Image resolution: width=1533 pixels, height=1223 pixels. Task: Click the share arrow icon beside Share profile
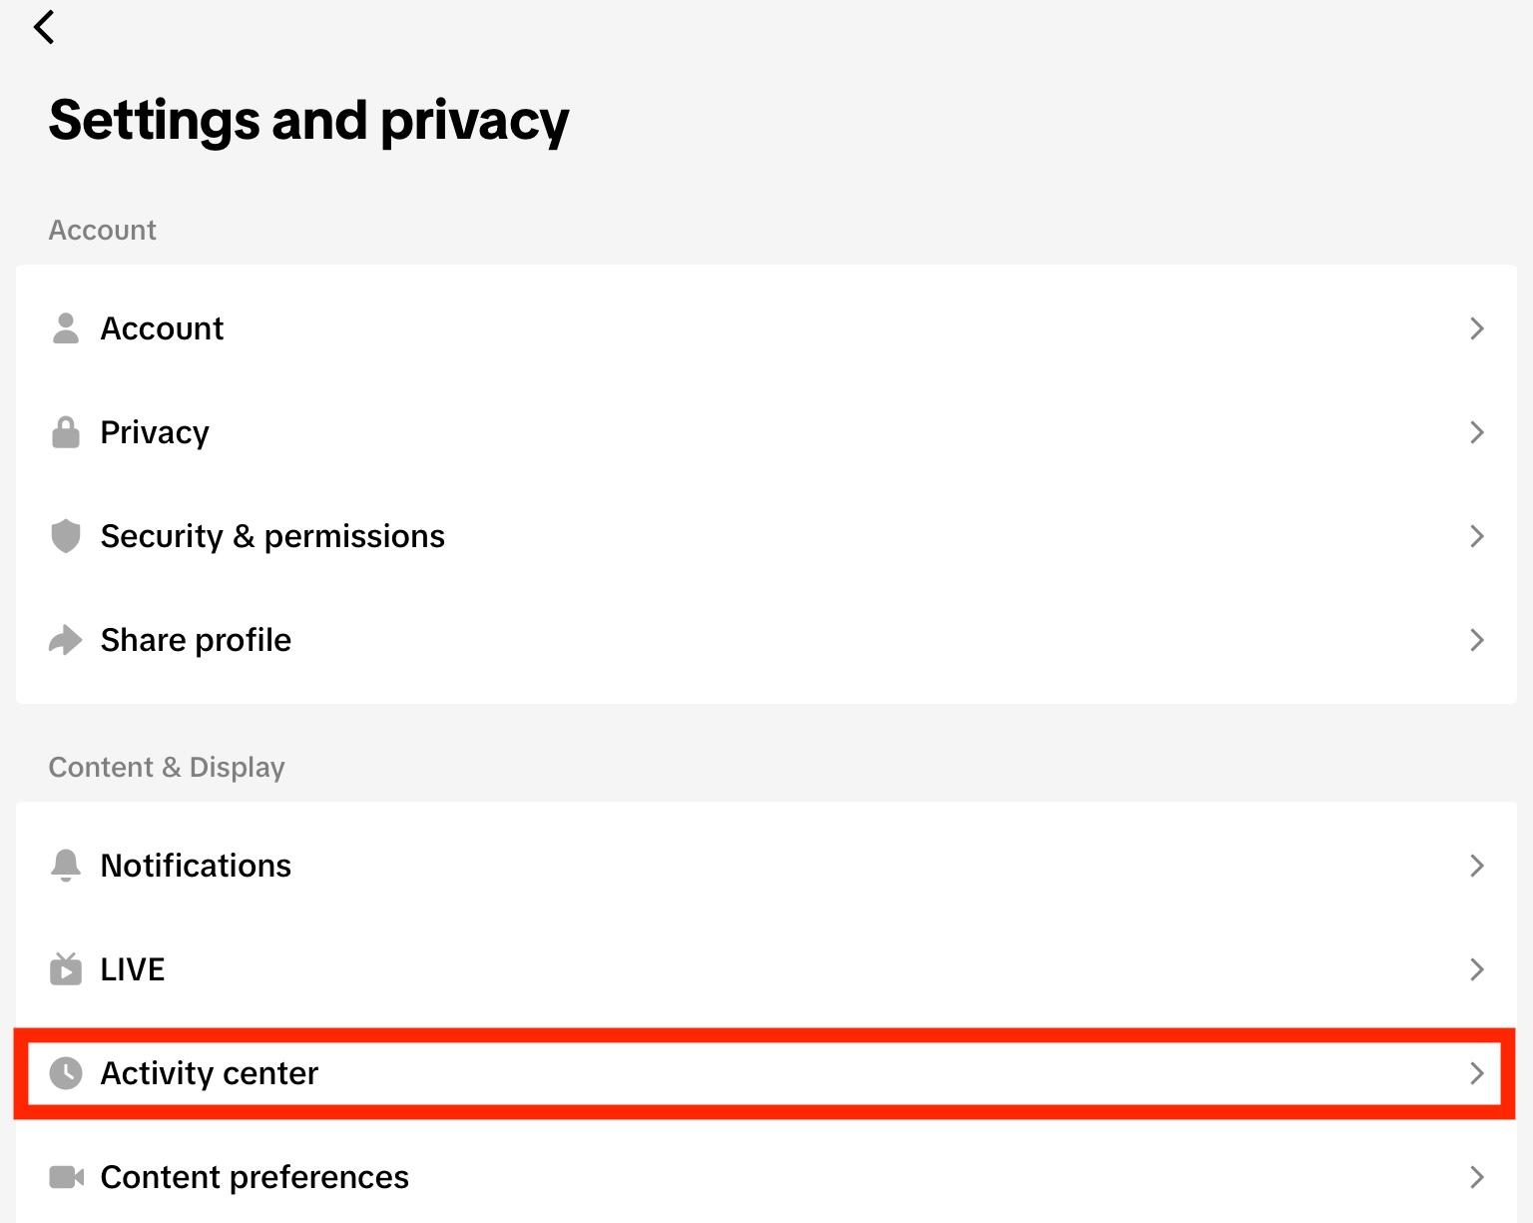tap(66, 640)
